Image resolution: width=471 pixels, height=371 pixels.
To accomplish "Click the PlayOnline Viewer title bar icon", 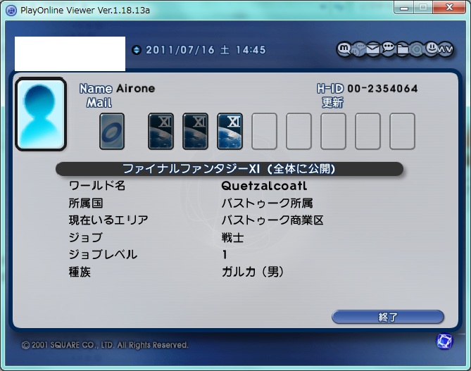I will [x=11, y=11].
